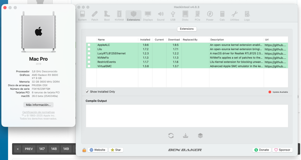Go to page 148
This screenshot has height=160, width=301.
coord(54,149)
